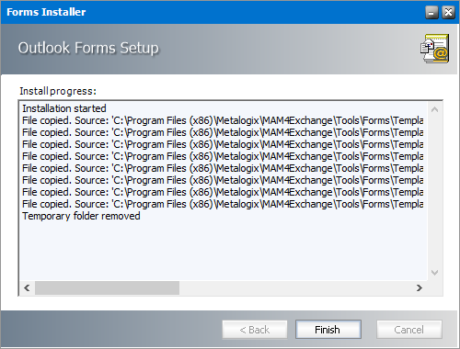
Task: Click the "Install progress:" label
Action: click(58, 91)
